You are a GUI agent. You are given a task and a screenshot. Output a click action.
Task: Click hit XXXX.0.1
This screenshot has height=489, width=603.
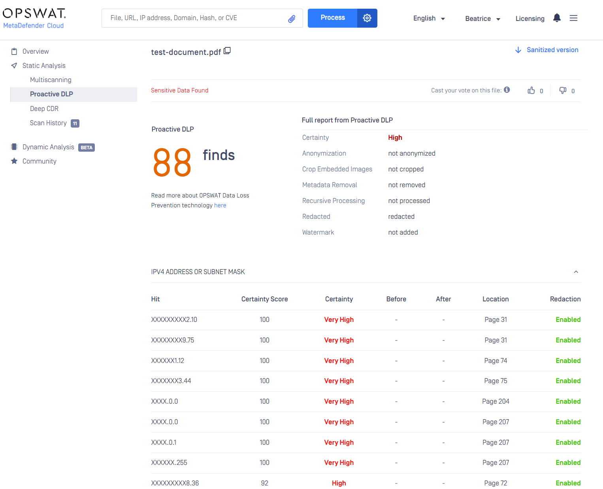pos(164,442)
